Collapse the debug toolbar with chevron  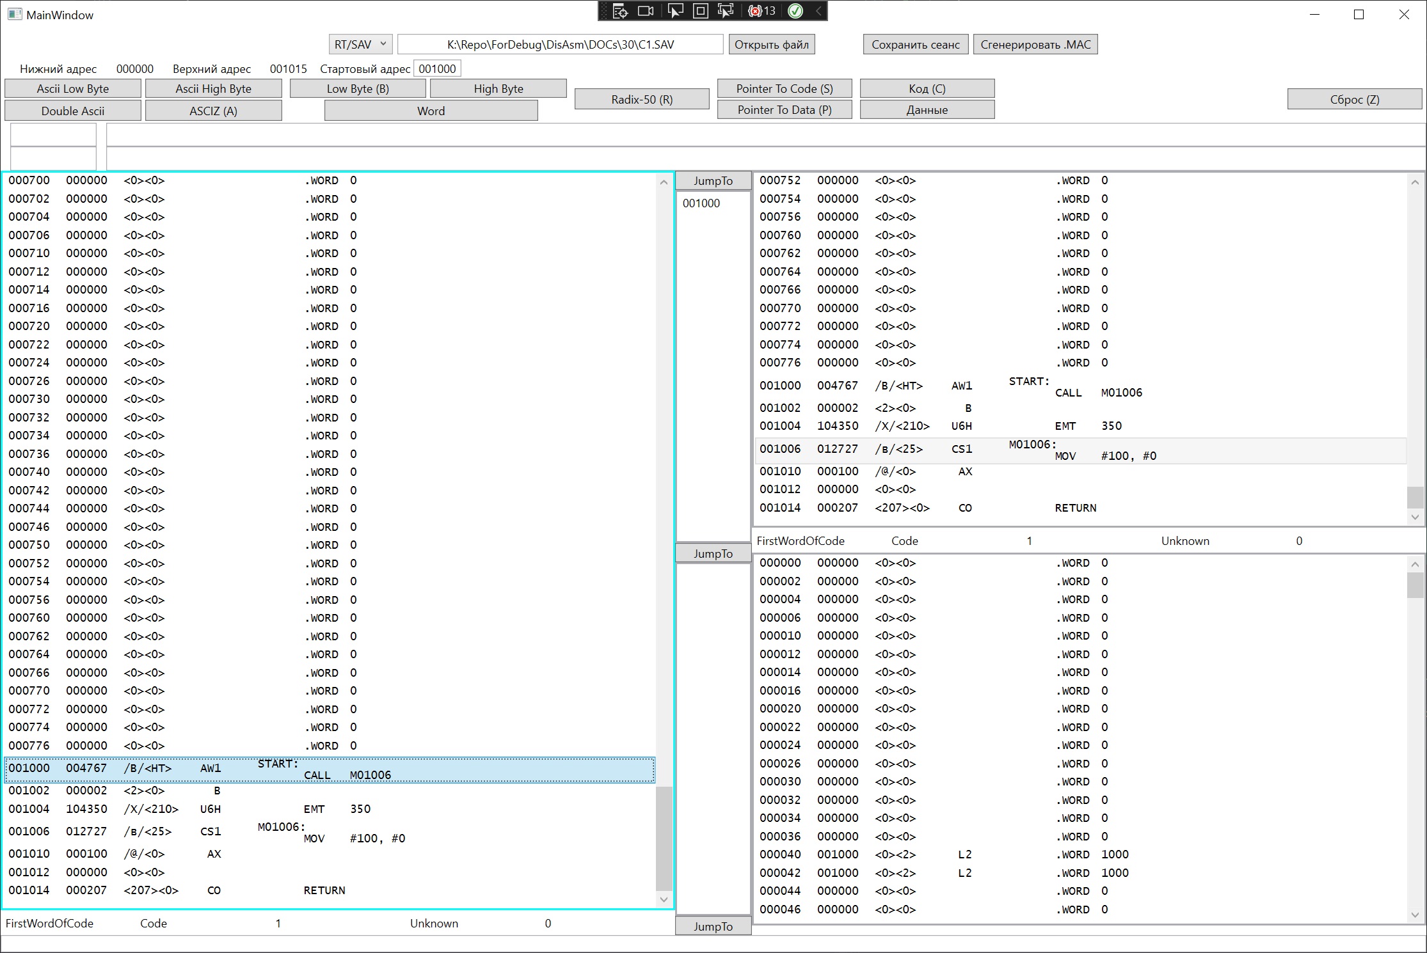tap(818, 11)
